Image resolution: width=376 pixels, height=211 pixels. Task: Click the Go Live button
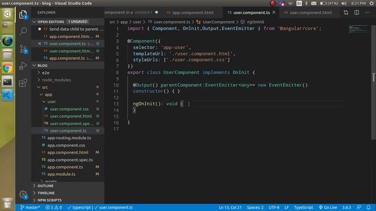[x=328, y=207]
